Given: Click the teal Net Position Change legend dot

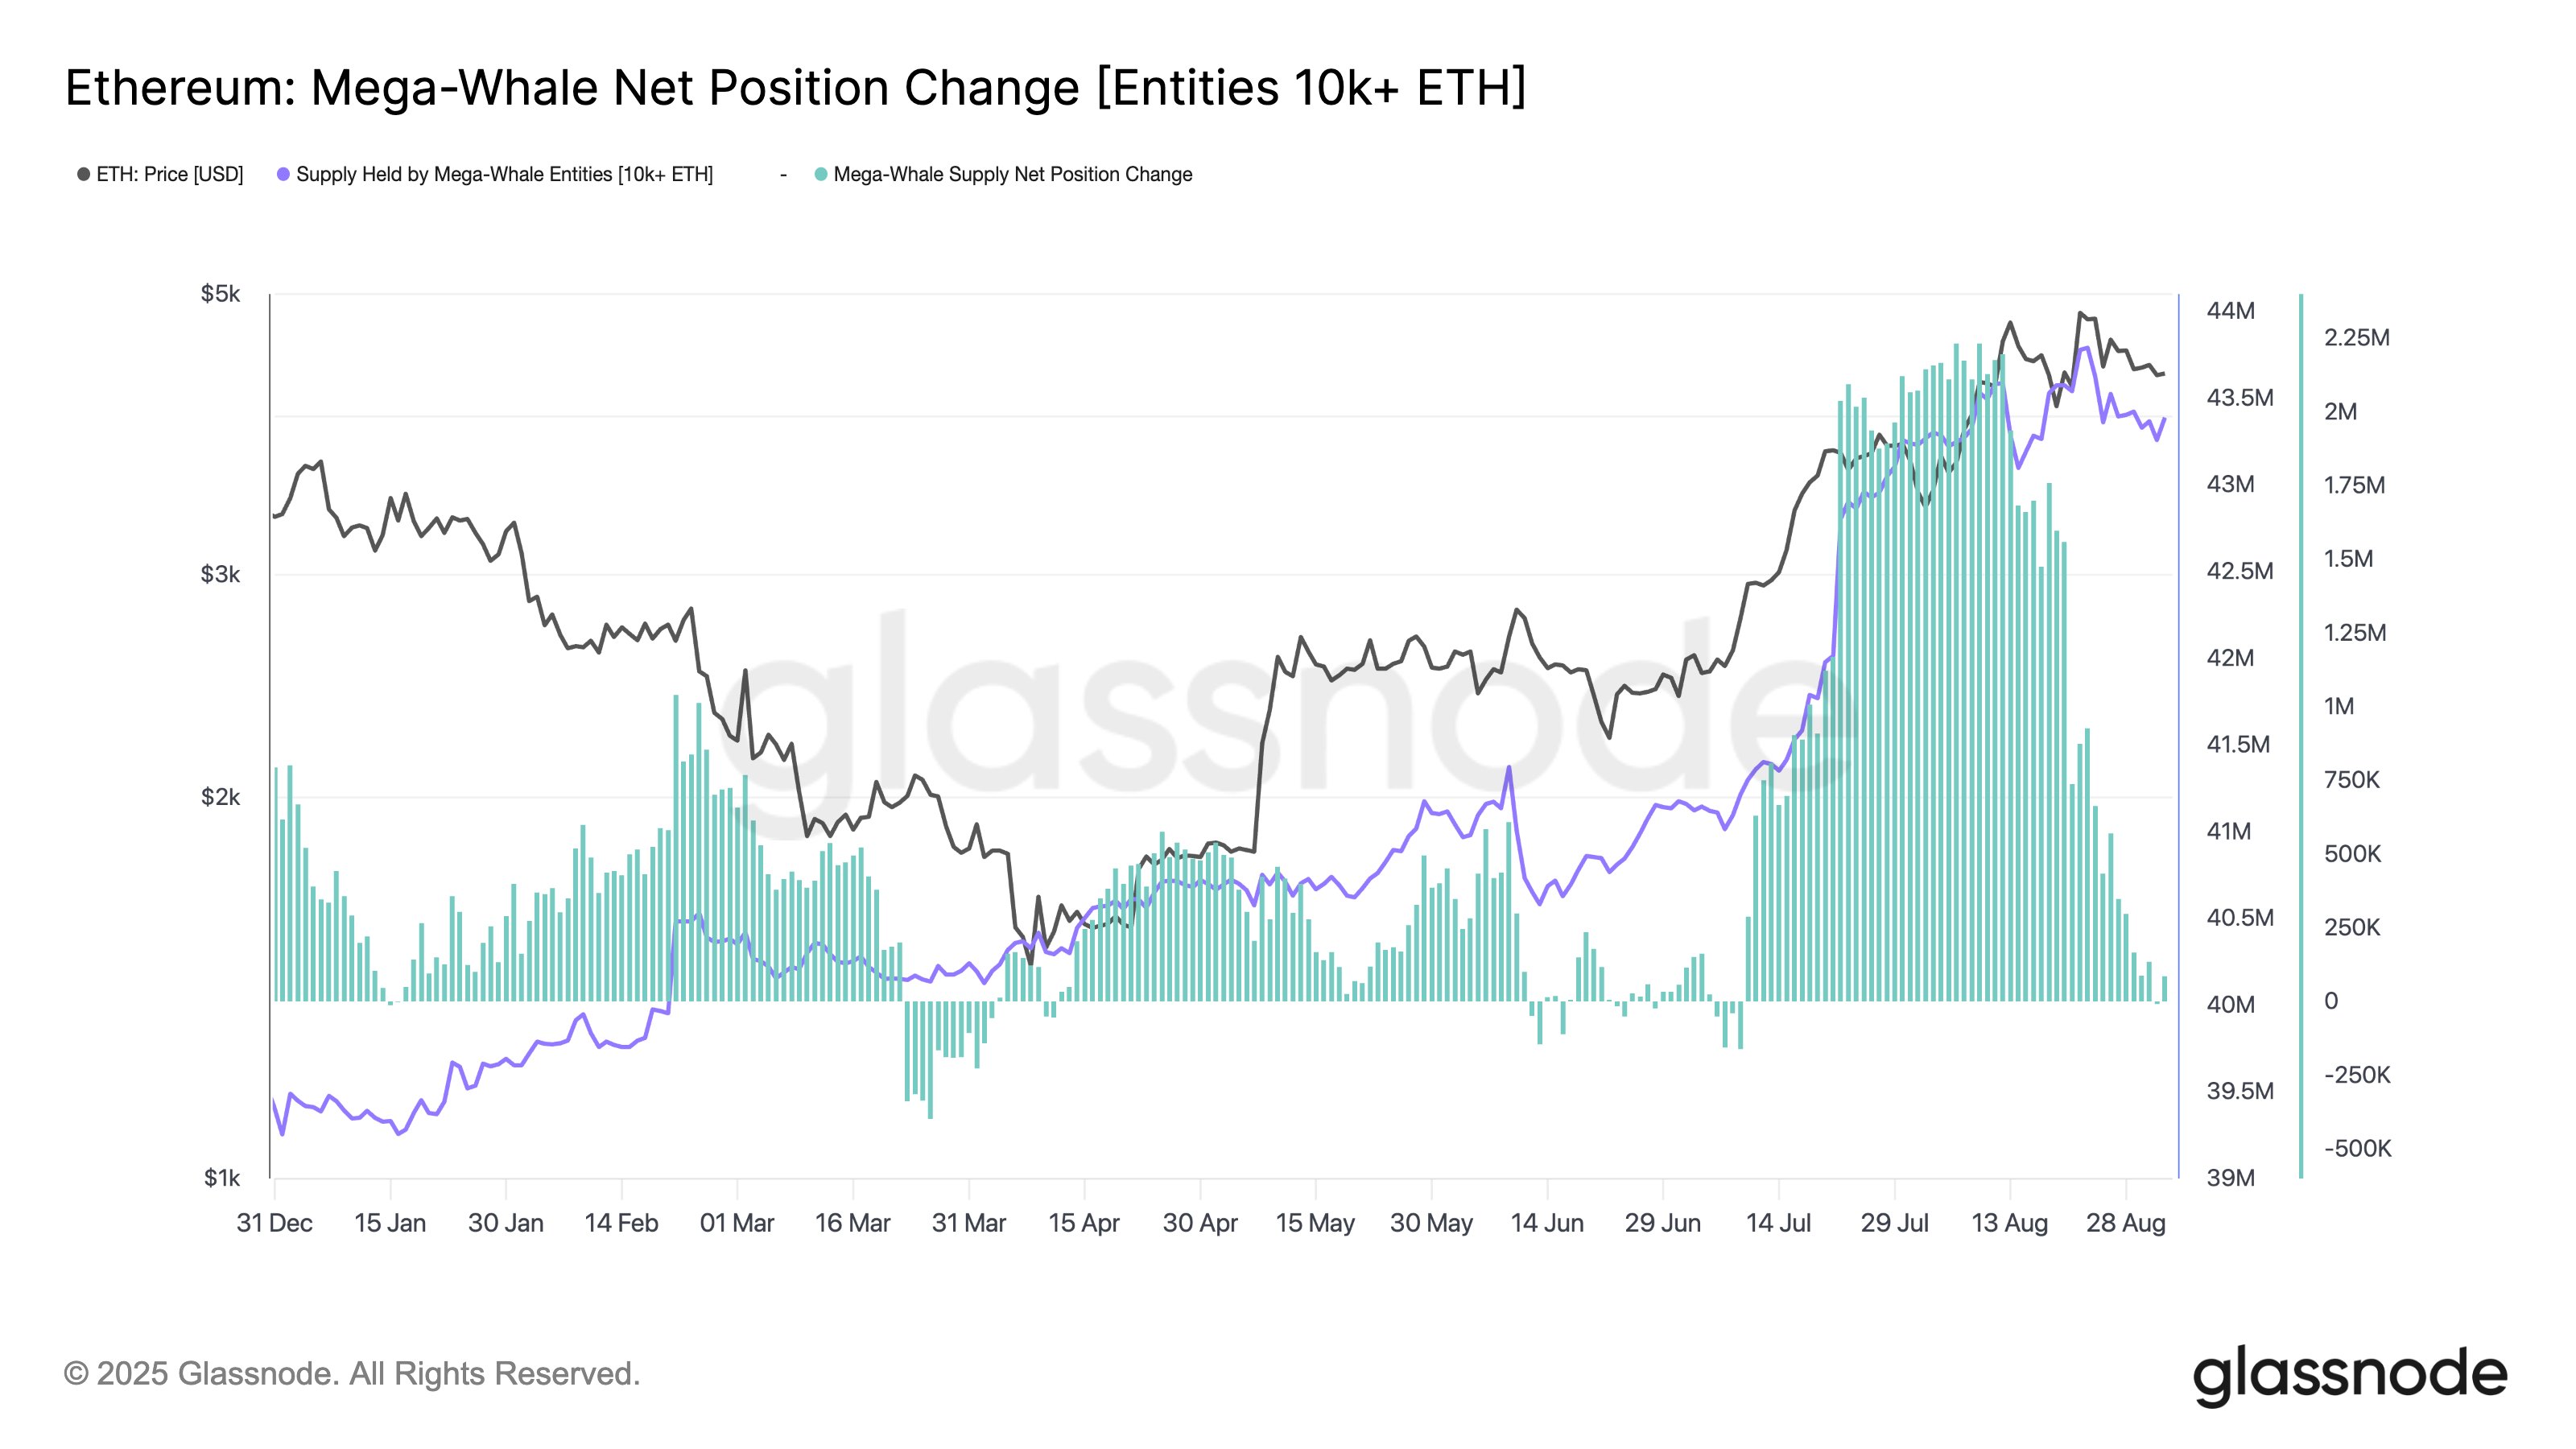Looking at the screenshot, I should click(821, 175).
